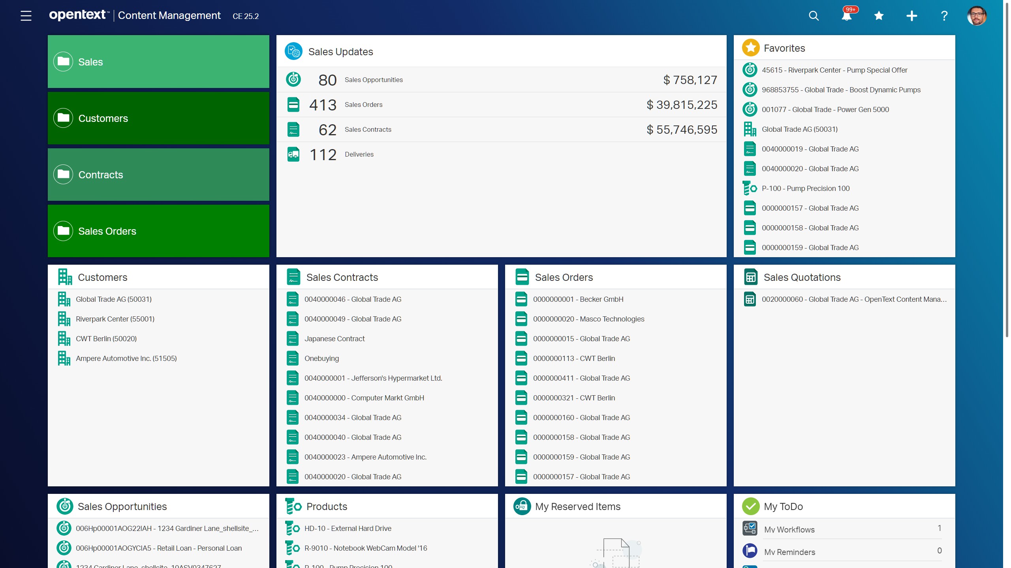Click icon beside P-100 Pump Precision favorite
1011x568 pixels.
click(749, 188)
